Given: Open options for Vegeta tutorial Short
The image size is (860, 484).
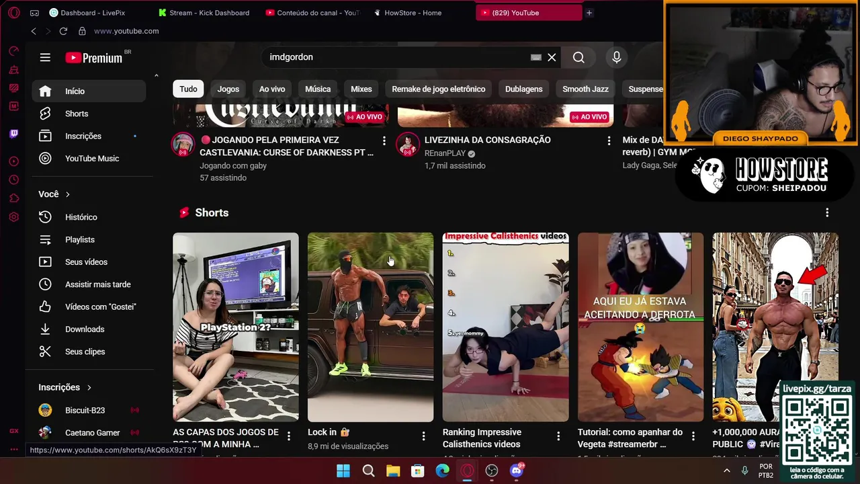Looking at the screenshot, I should click(x=693, y=436).
